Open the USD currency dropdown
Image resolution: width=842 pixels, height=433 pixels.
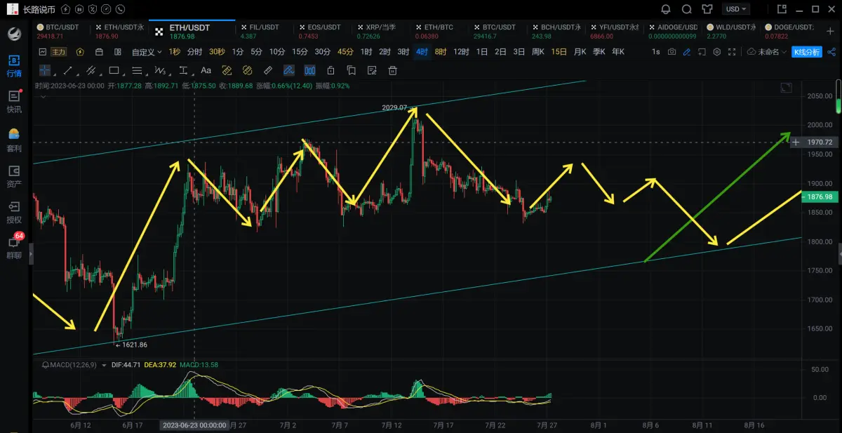pos(737,9)
